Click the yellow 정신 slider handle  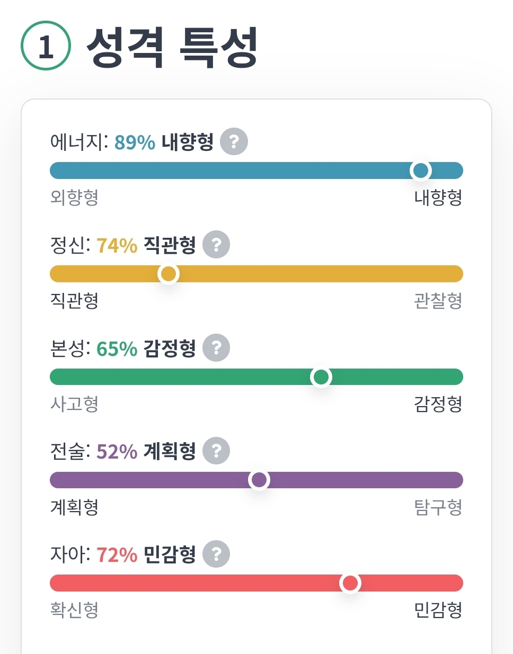tap(169, 274)
